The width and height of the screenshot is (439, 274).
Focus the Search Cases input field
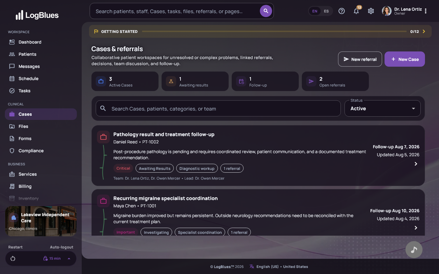click(218, 108)
